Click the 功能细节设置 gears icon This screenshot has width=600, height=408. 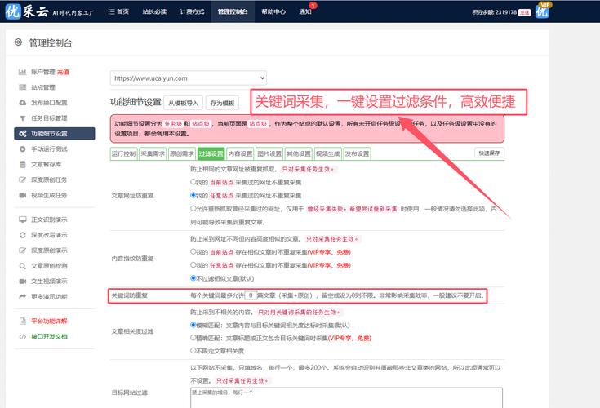pos(23,134)
